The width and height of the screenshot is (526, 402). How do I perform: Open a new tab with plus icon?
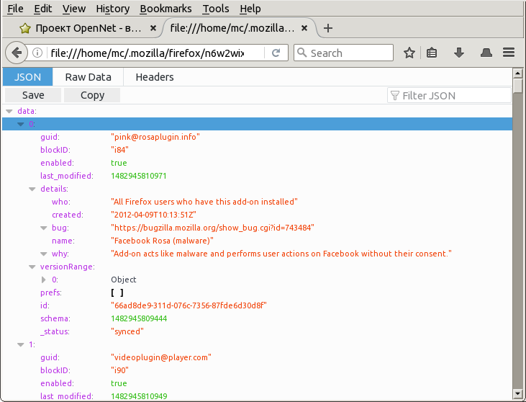[328, 29]
